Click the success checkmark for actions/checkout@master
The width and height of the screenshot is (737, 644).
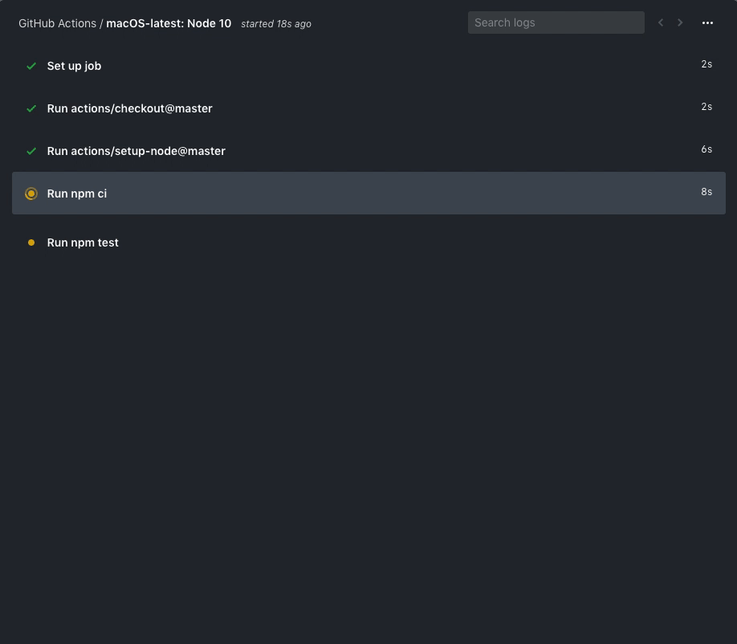31,108
